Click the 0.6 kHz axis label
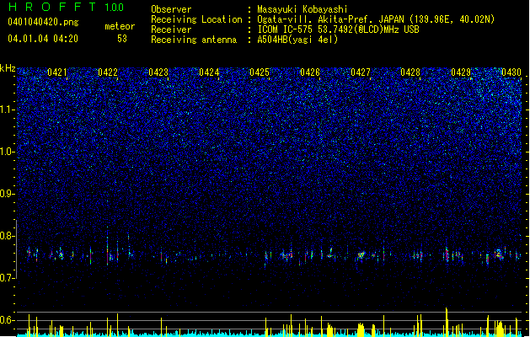Viewport: 530px width, 337px height. click(8, 320)
